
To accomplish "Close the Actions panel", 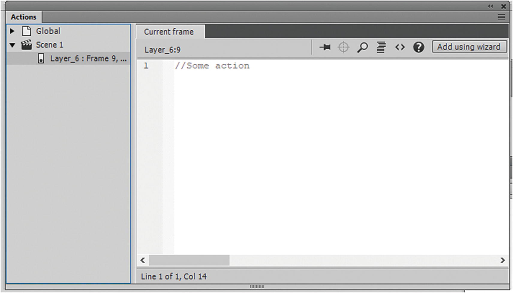I will (x=504, y=6).
